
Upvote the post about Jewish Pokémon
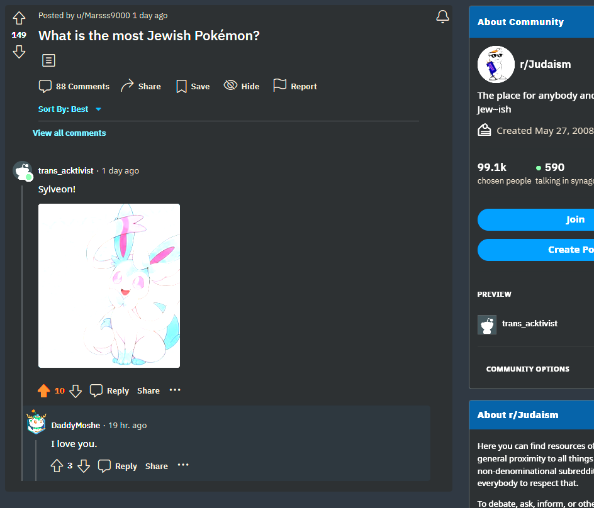[19, 18]
